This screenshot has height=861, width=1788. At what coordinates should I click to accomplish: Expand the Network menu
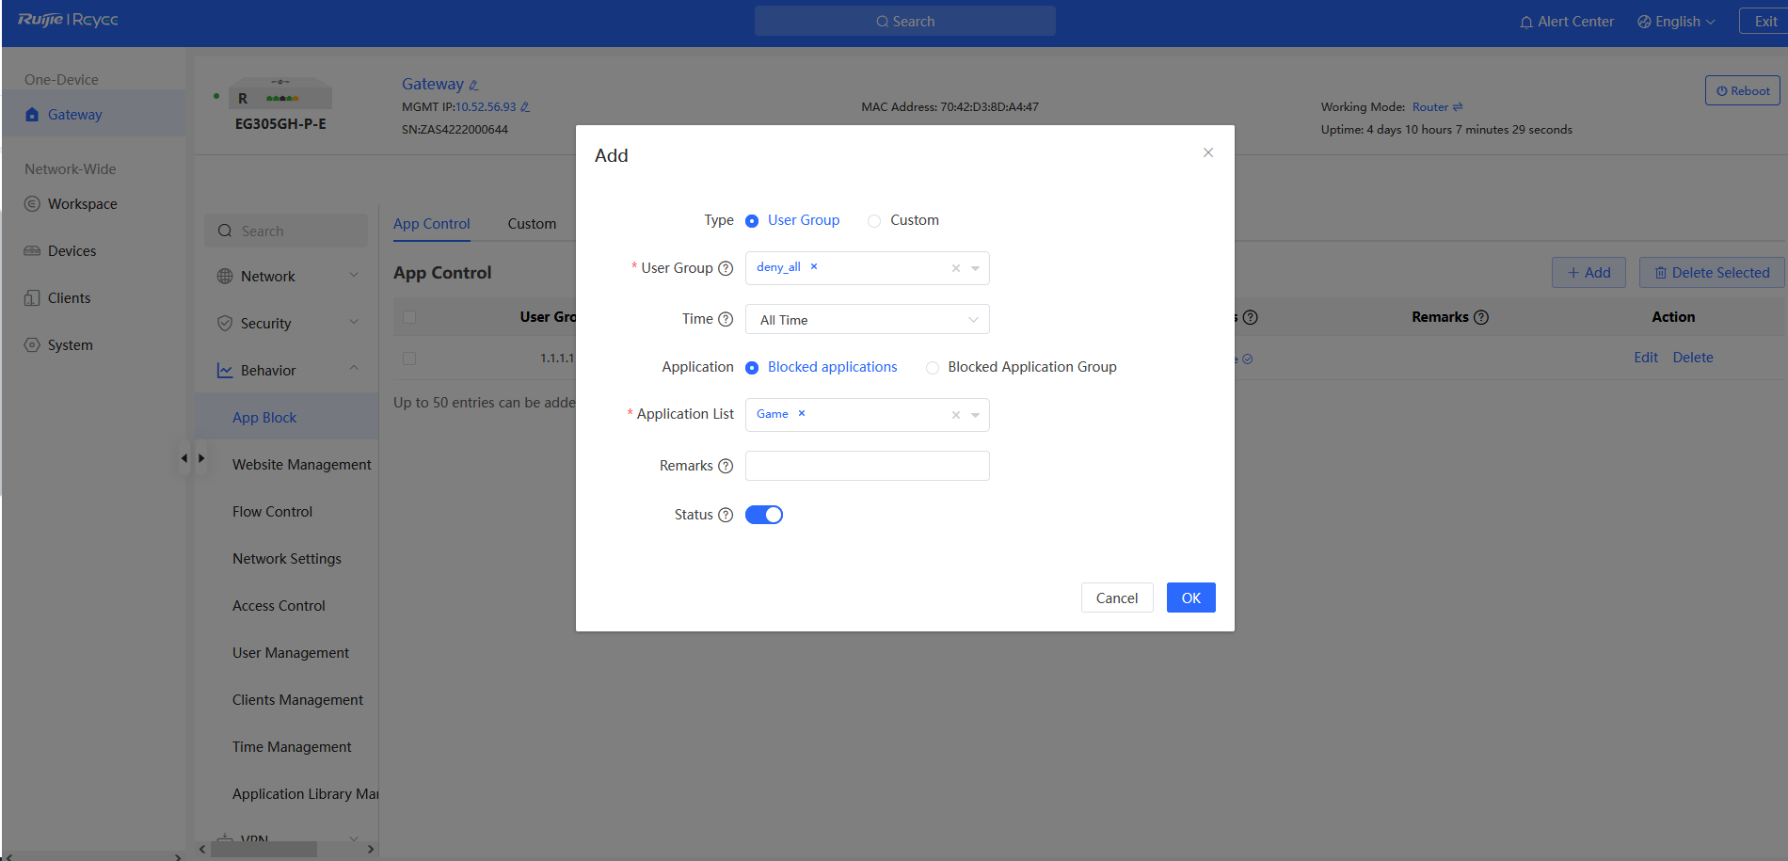(355, 275)
